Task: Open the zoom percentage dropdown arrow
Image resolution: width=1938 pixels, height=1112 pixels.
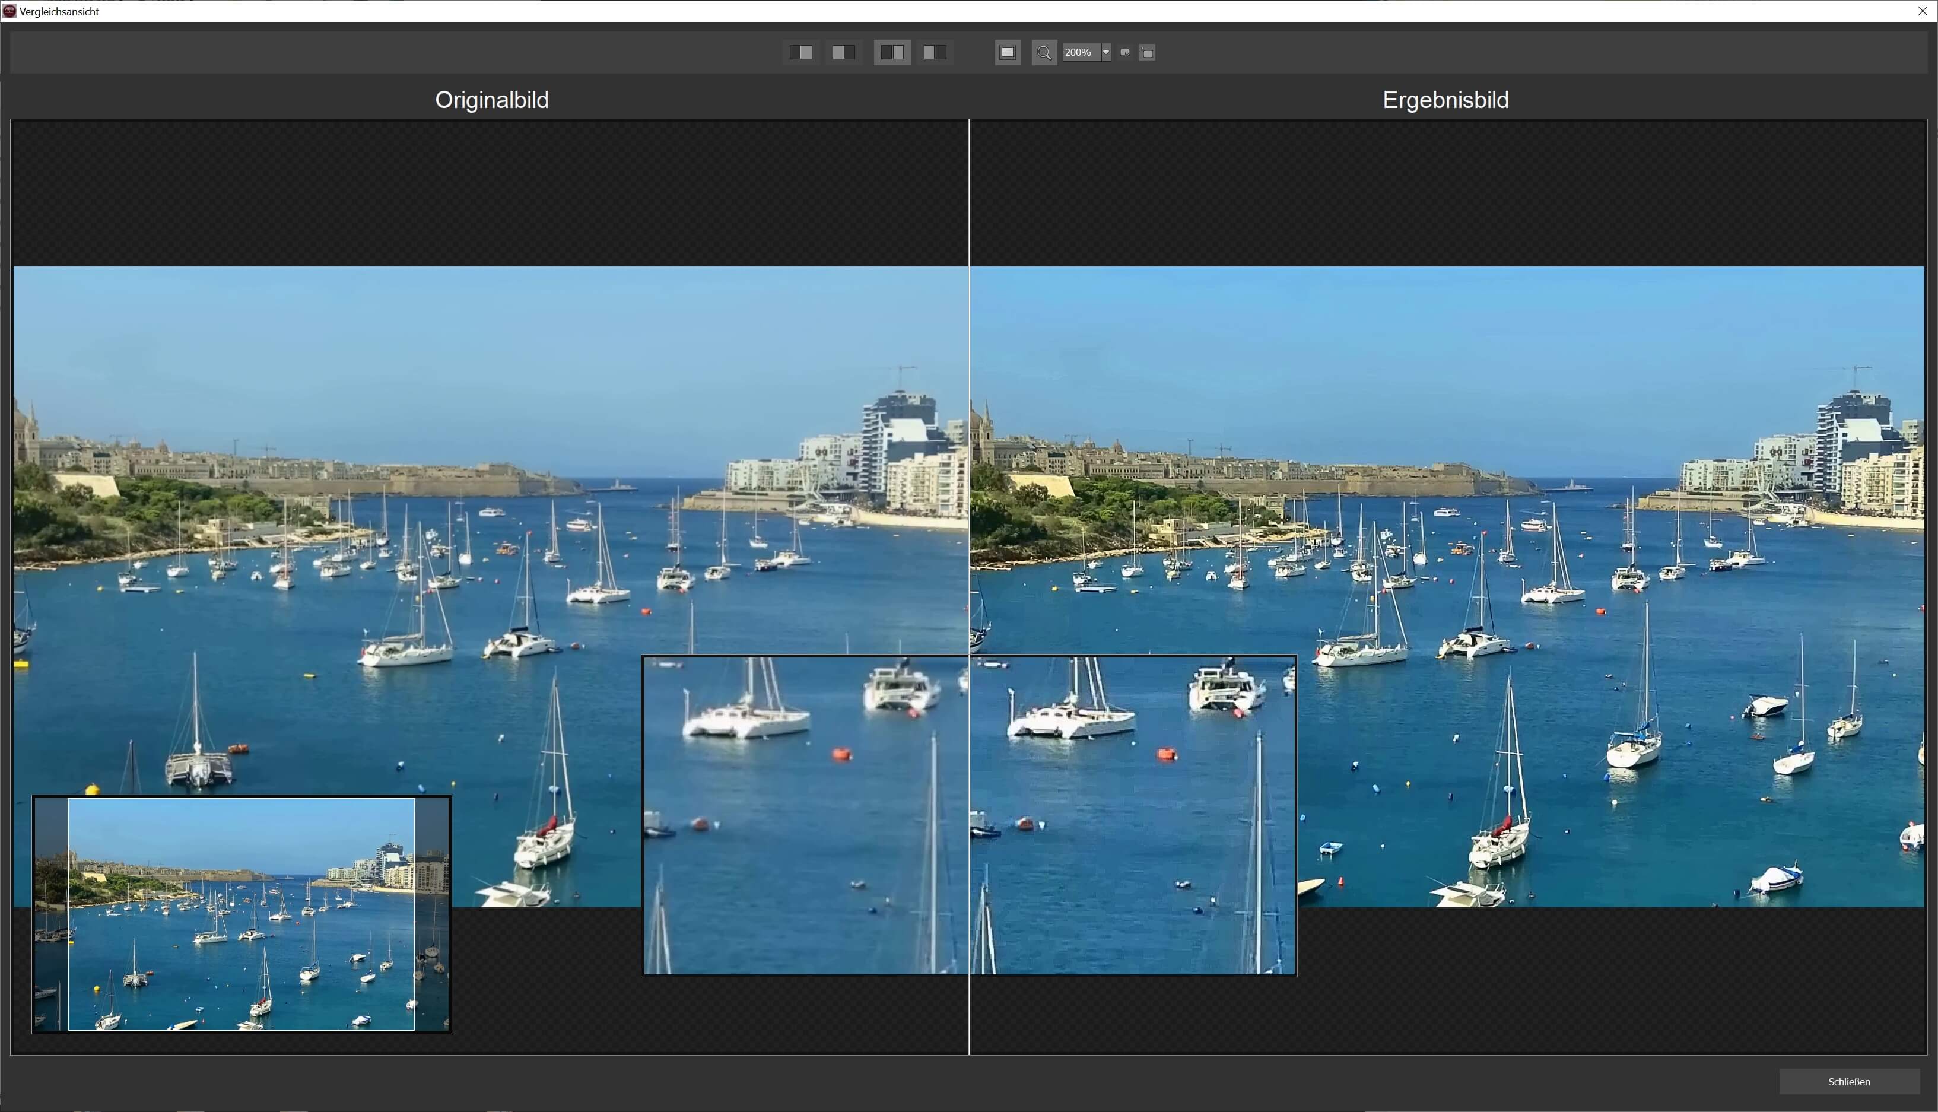Action: (x=1105, y=52)
